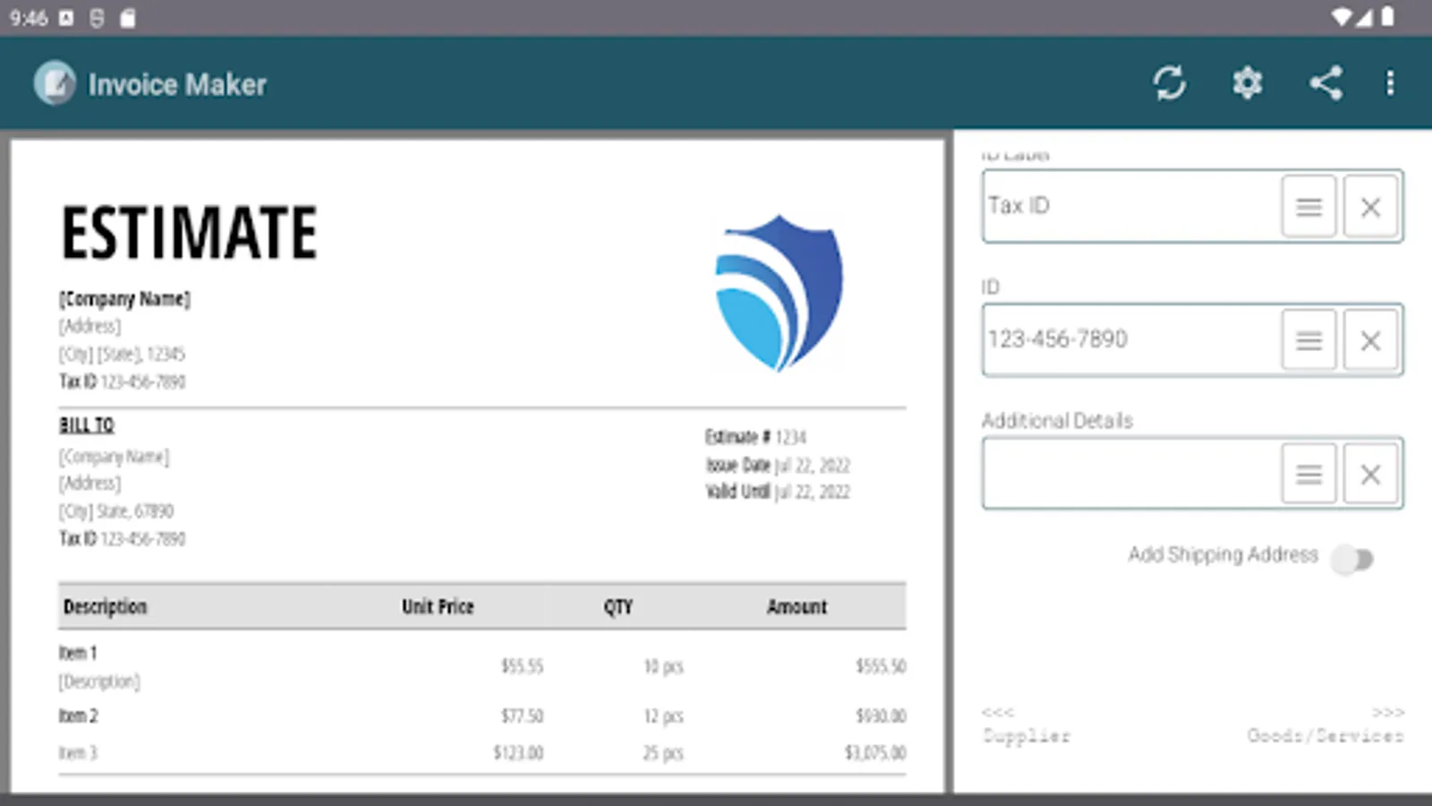
Task: Tap the Invoice Maker app logo
Action: coord(55,83)
